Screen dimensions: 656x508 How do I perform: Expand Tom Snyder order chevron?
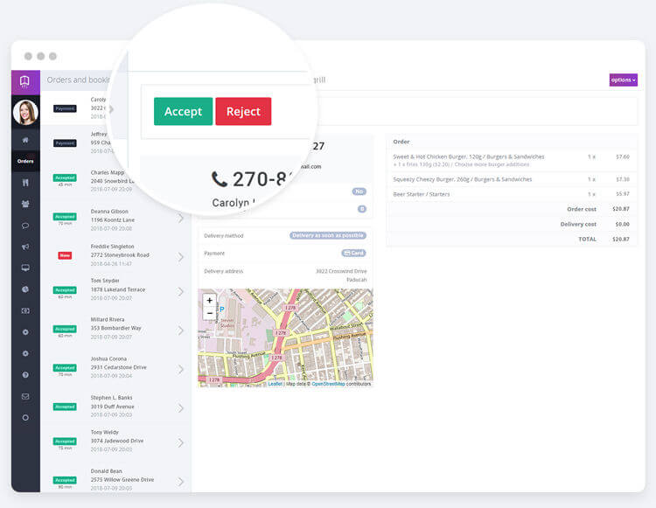click(180, 291)
